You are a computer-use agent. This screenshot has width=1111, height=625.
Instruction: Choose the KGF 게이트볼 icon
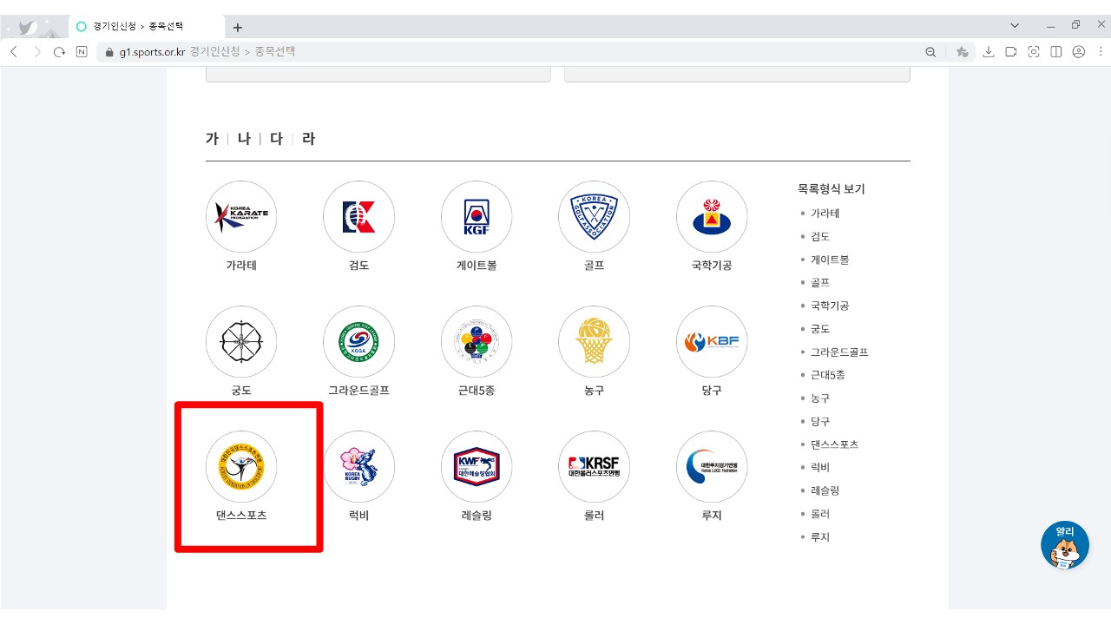click(477, 217)
